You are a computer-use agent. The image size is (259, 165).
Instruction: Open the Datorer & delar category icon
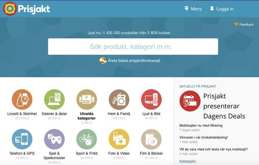(54, 100)
